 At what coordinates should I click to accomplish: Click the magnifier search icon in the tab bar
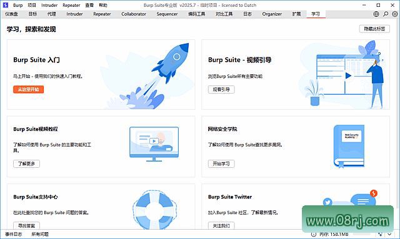[x=386, y=14]
